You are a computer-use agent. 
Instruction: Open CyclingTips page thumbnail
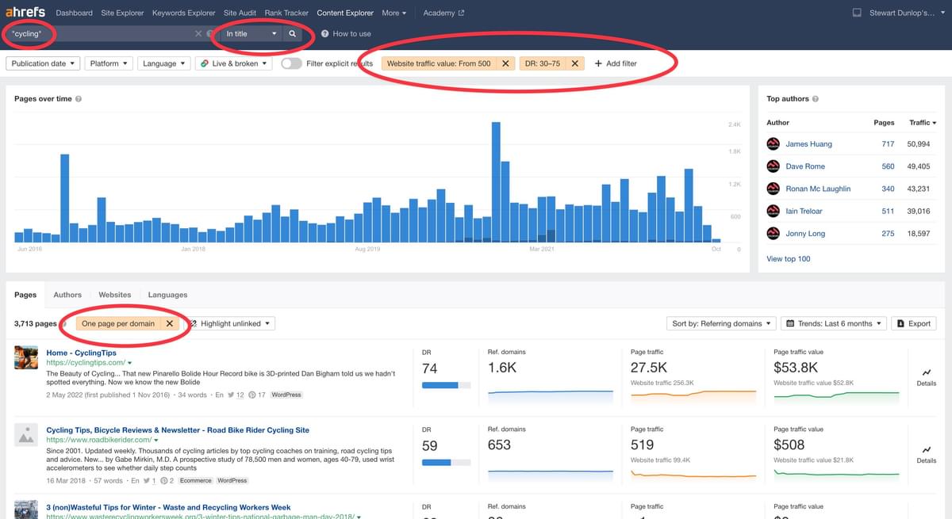pyautogui.click(x=27, y=357)
